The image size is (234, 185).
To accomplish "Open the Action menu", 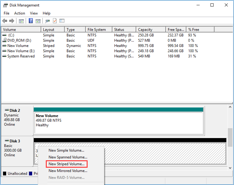I will pos(19,13).
